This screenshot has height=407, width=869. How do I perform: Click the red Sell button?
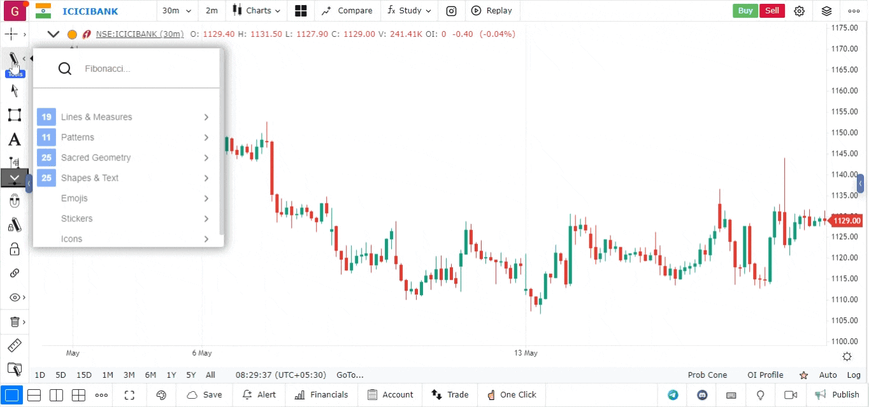[x=772, y=11]
